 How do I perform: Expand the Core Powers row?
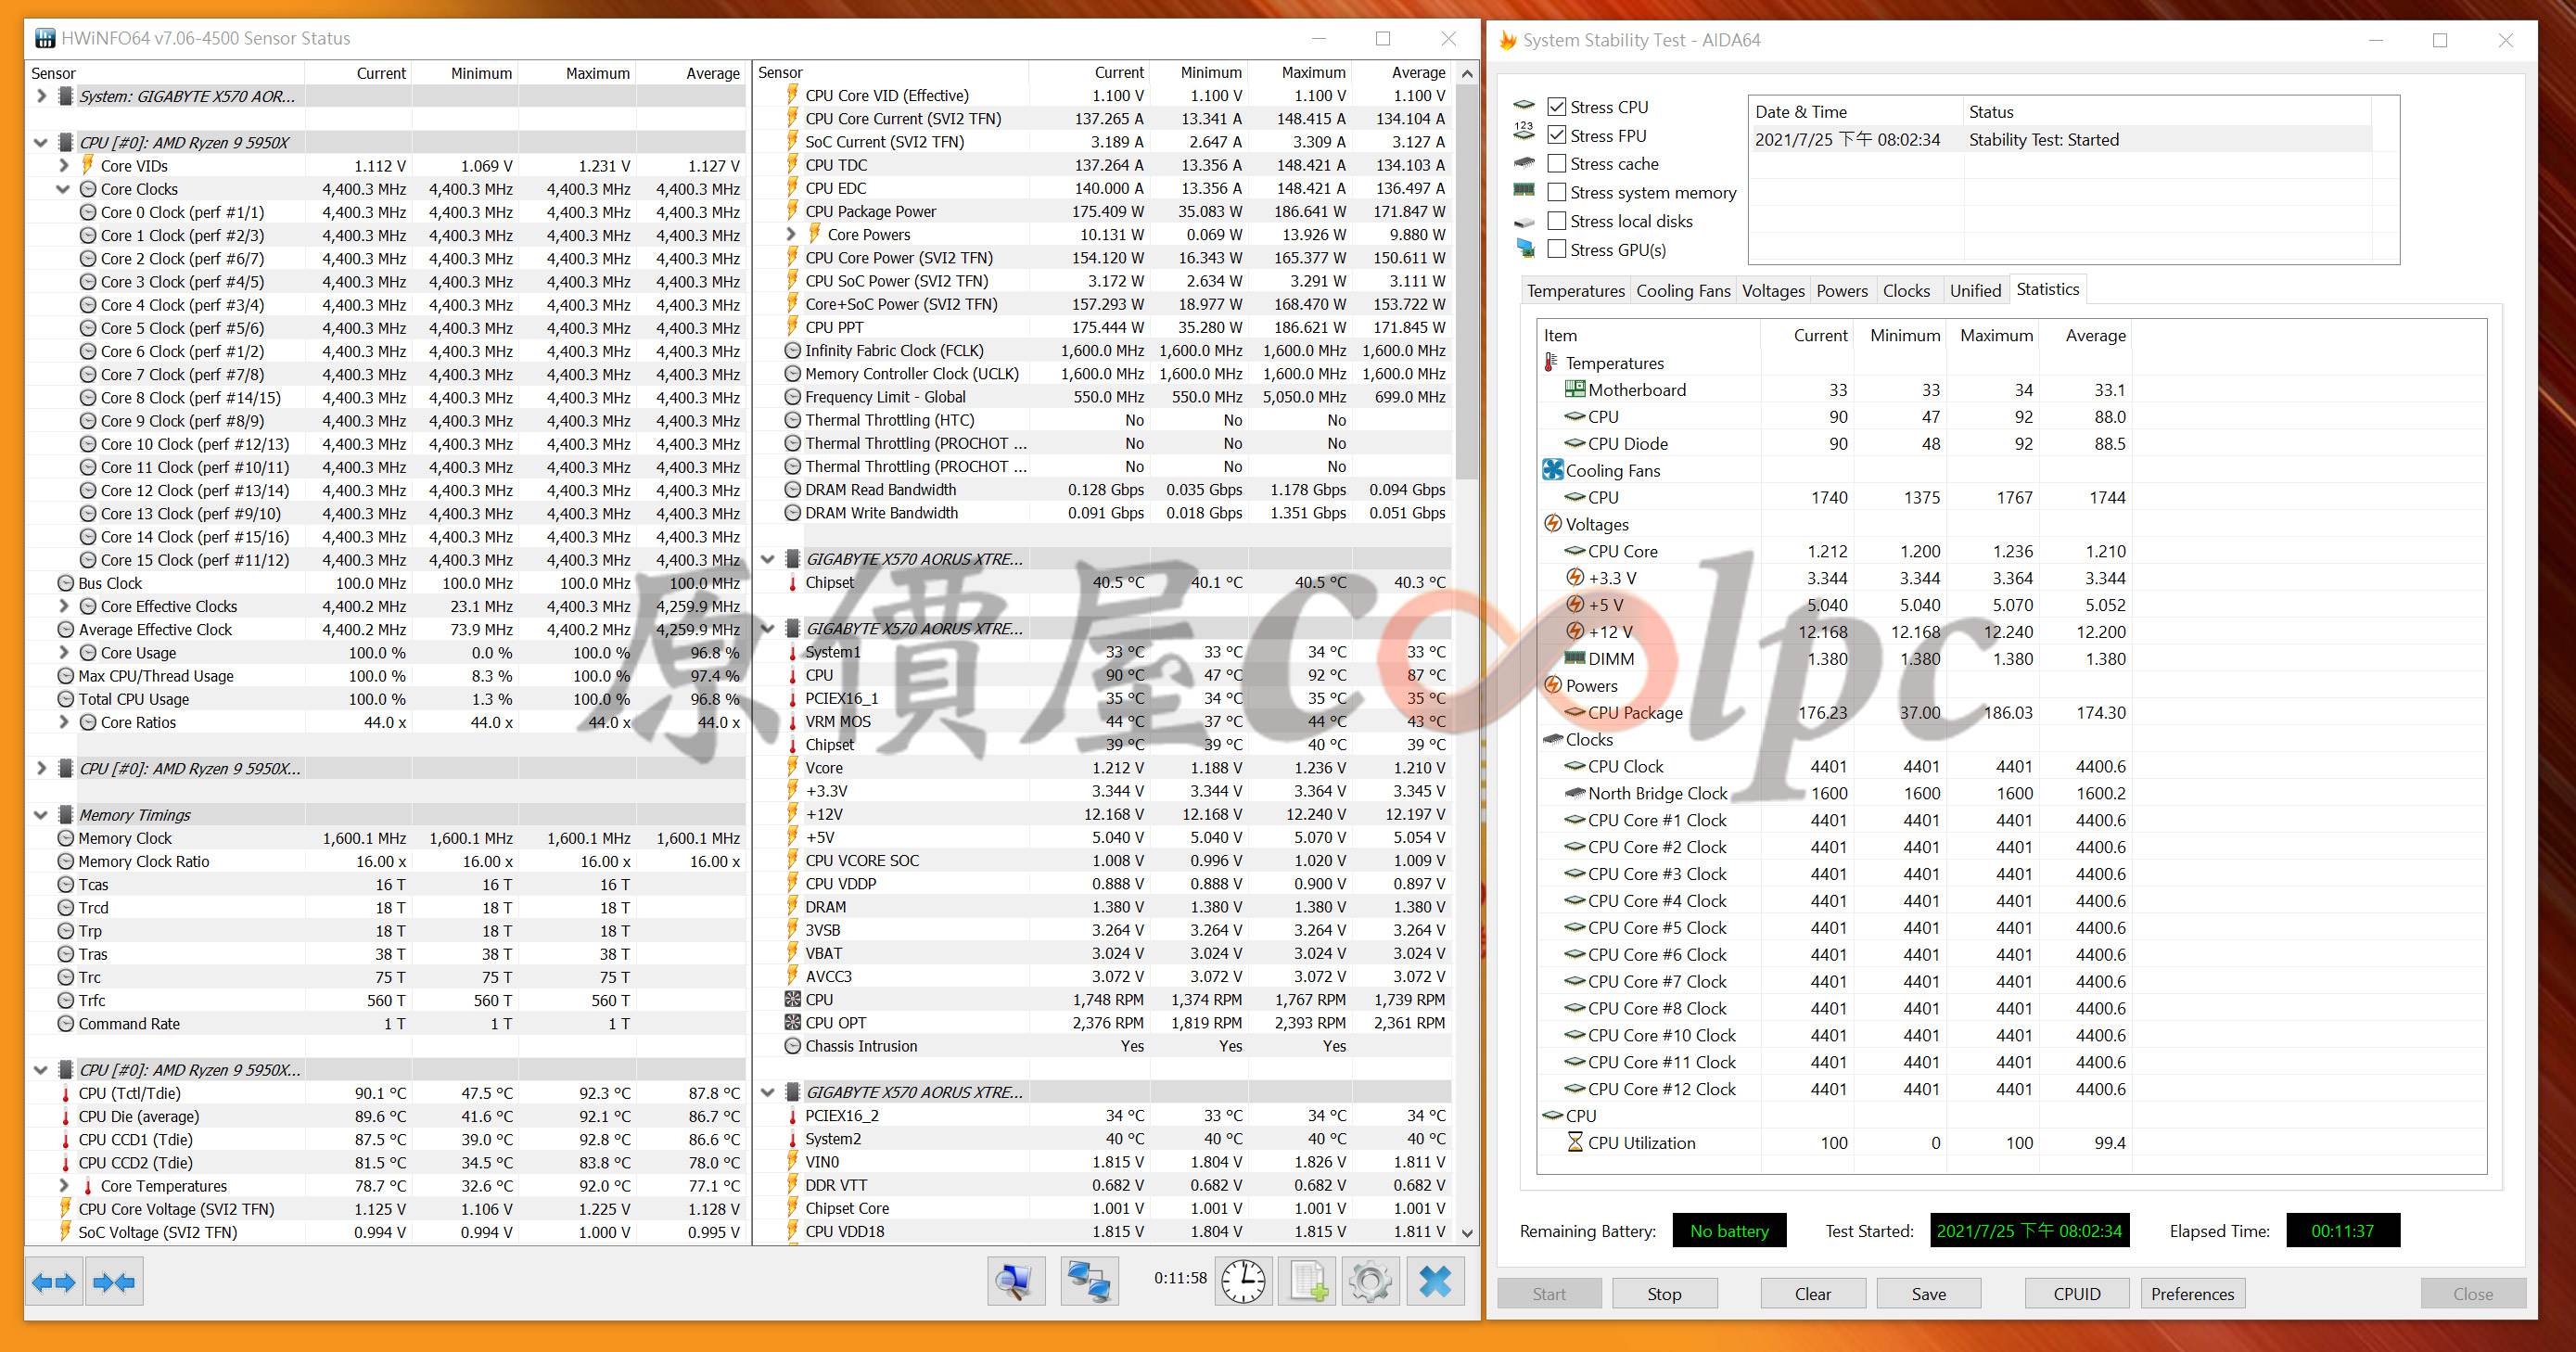(x=791, y=234)
